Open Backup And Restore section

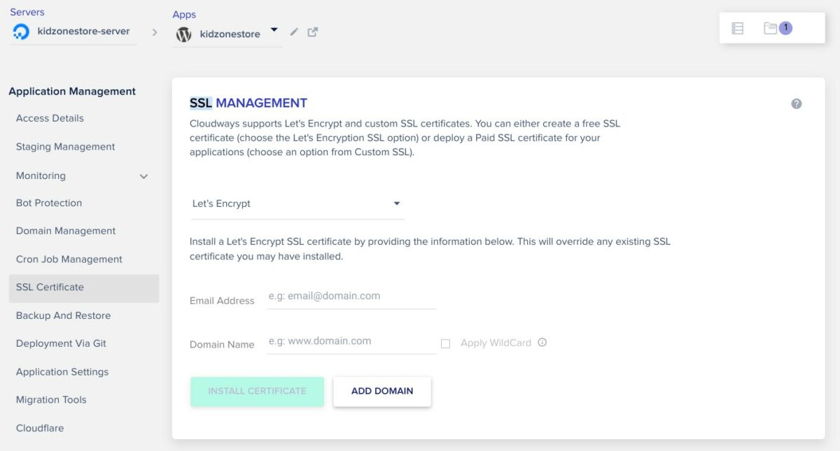63,315
